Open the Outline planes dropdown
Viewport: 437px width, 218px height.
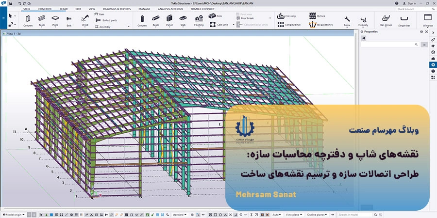tap(317, 215)
